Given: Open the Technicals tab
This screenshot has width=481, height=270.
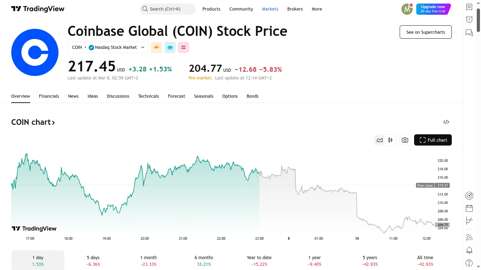Looking at the screenshot, I should click(148, 96).
